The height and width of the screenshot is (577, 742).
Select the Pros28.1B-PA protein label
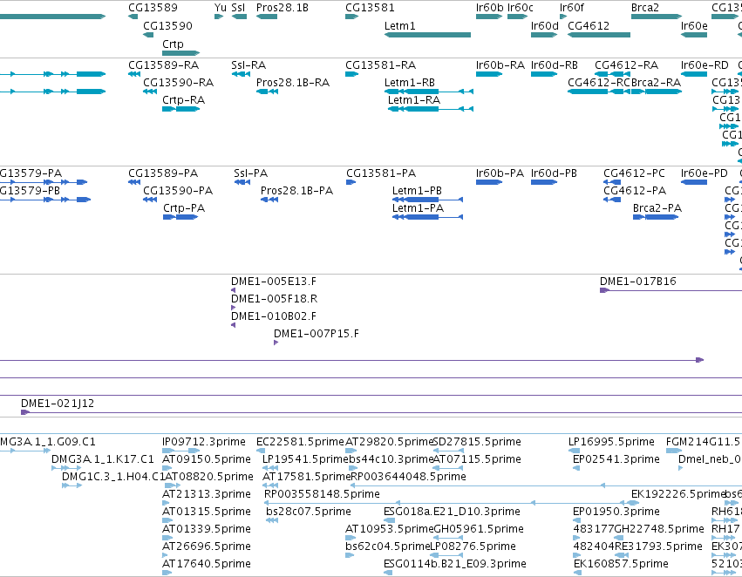pos(296,191)
